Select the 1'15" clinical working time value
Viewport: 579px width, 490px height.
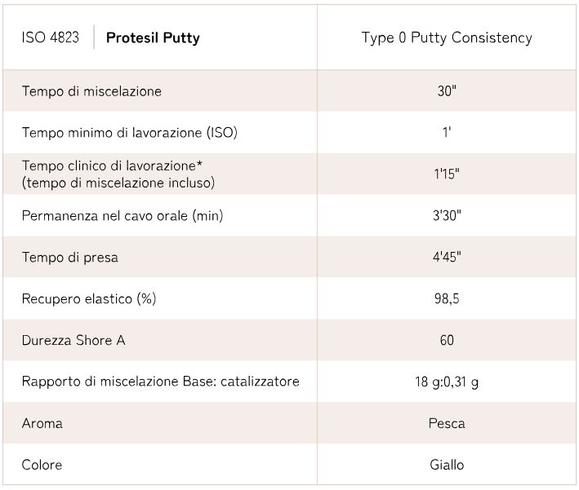tap(447, 174)
